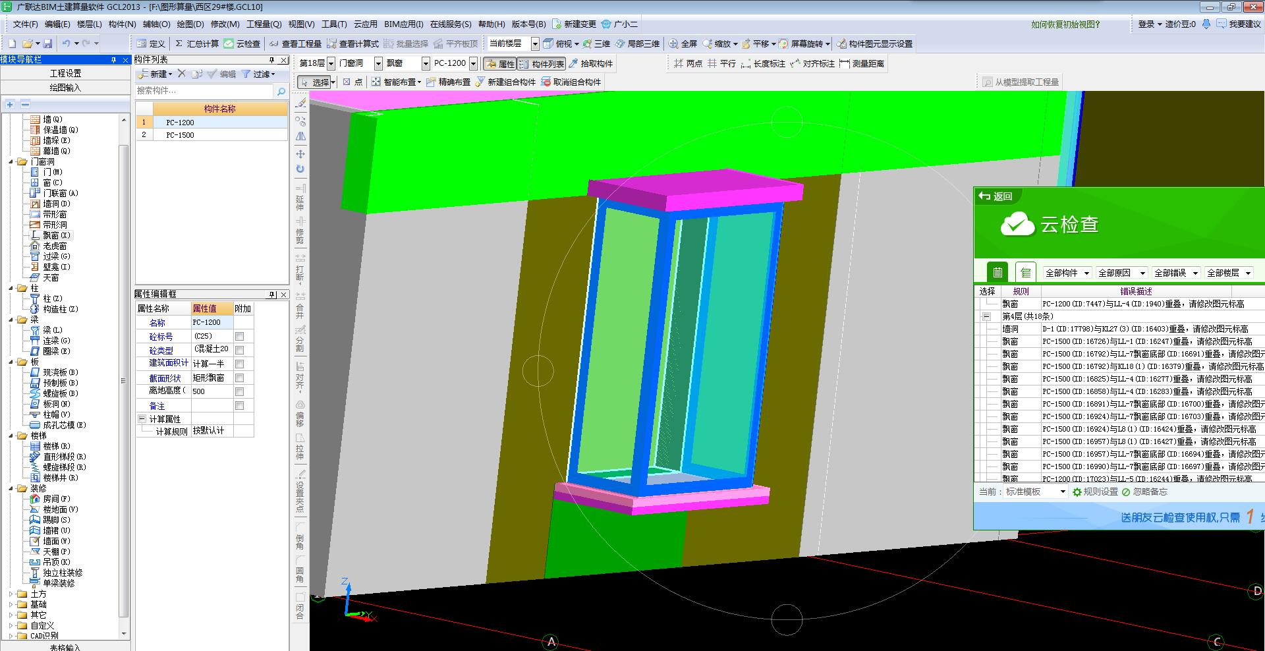Open the 门窗洞 category dropdown
The image size is (1265, 651).
(378, 63)
